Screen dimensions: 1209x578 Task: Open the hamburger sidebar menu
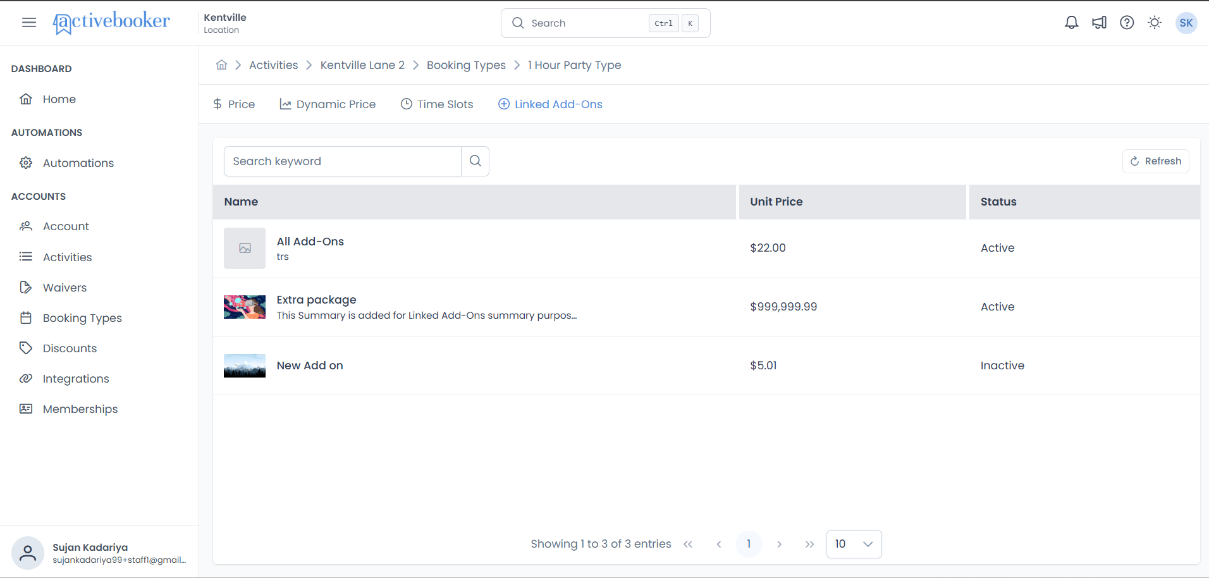(x=29, y=23)
